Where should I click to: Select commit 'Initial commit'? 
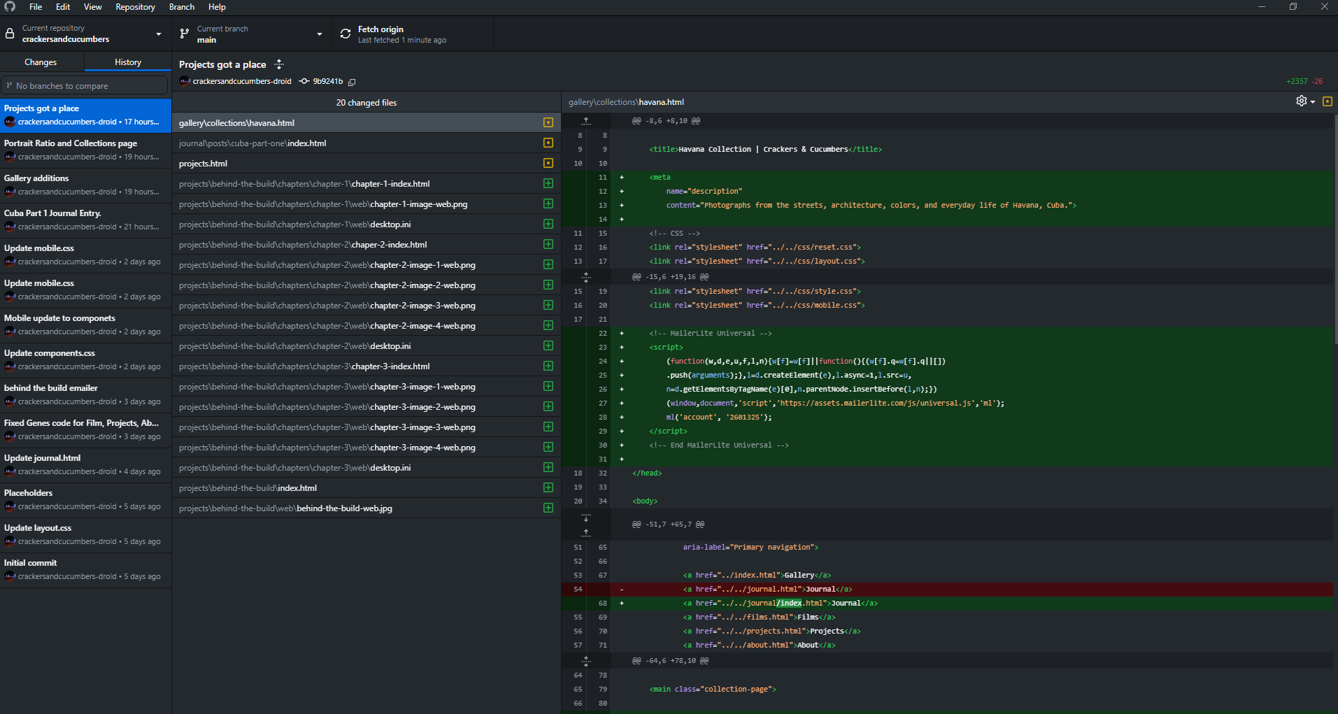(85, 569)
